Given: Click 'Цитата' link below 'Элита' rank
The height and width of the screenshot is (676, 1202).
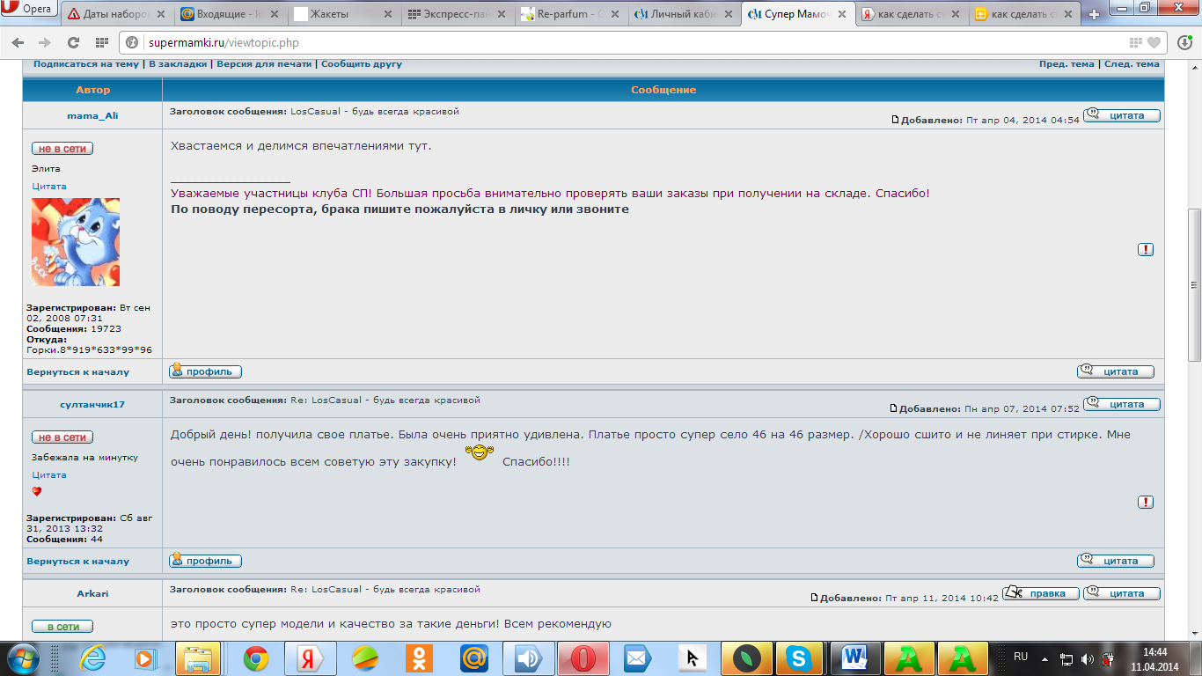Looking at the screenshot, I should [x=49, y=187].
